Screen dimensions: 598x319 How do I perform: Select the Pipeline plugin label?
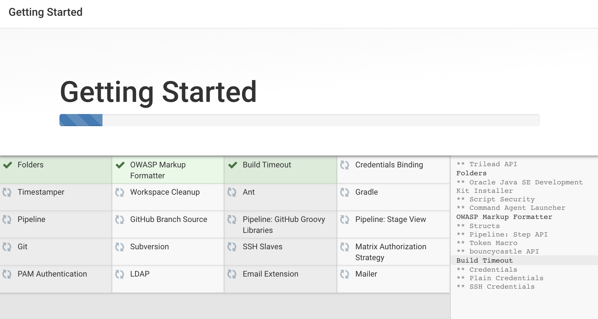click(x=32, y=220)
